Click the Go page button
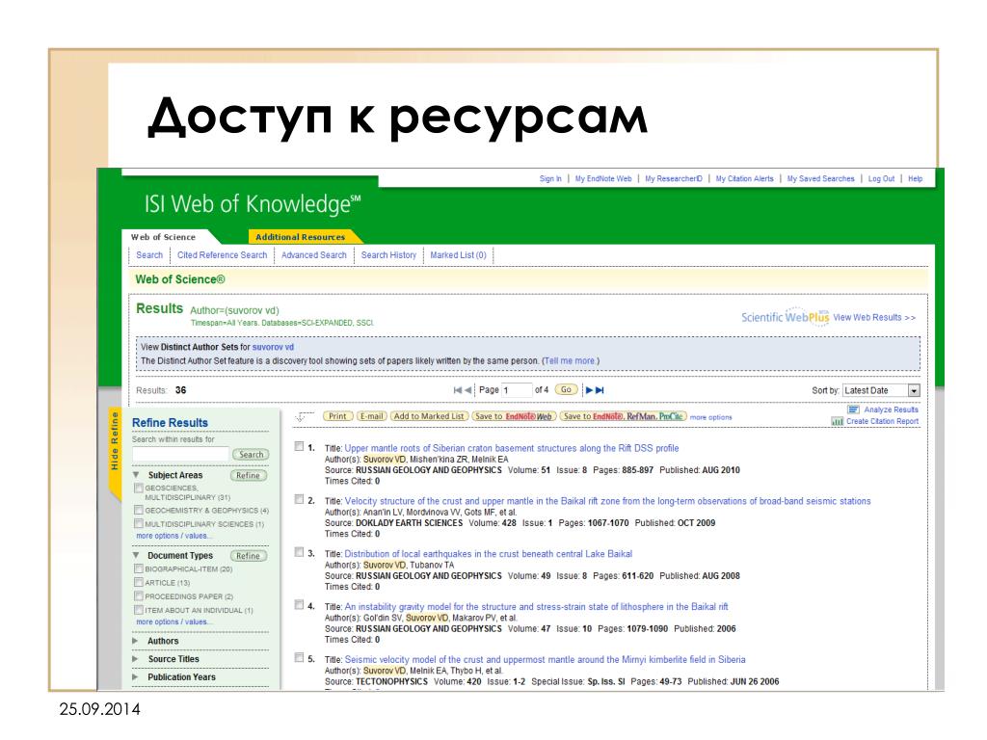 click(566, 390)
